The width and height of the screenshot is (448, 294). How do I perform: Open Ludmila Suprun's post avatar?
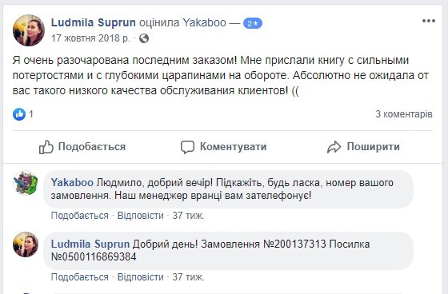pyautogui.click(x=29, y=30)
